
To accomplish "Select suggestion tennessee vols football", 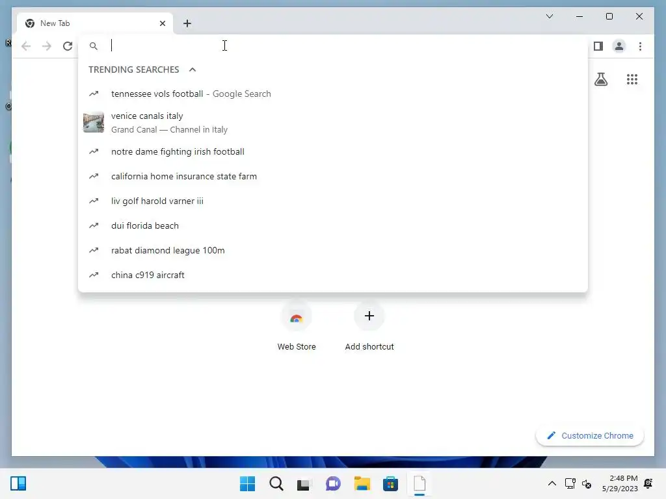I will (333, 94).
